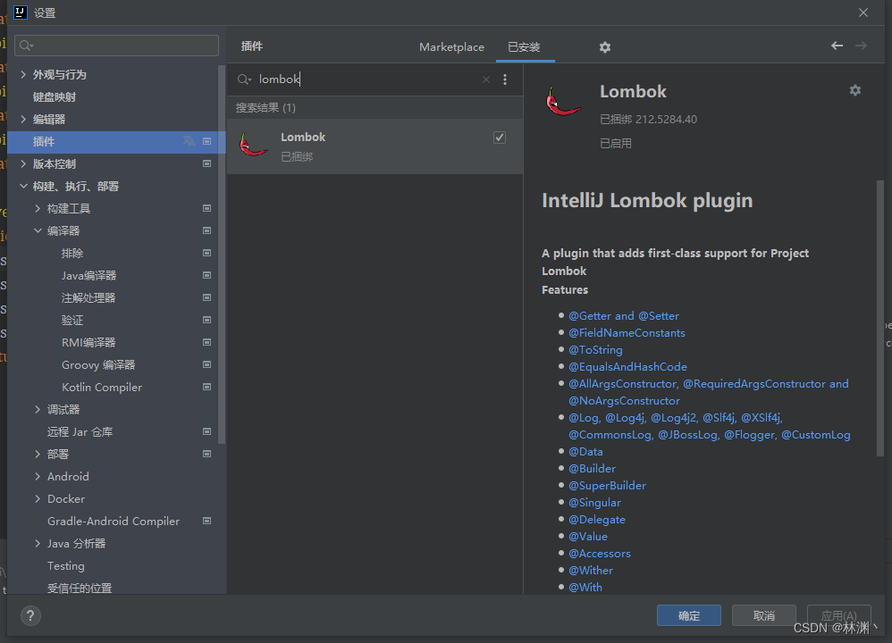Open the @SuperBuilder feature link
892x643 pixels.
(x=607, y=486)
